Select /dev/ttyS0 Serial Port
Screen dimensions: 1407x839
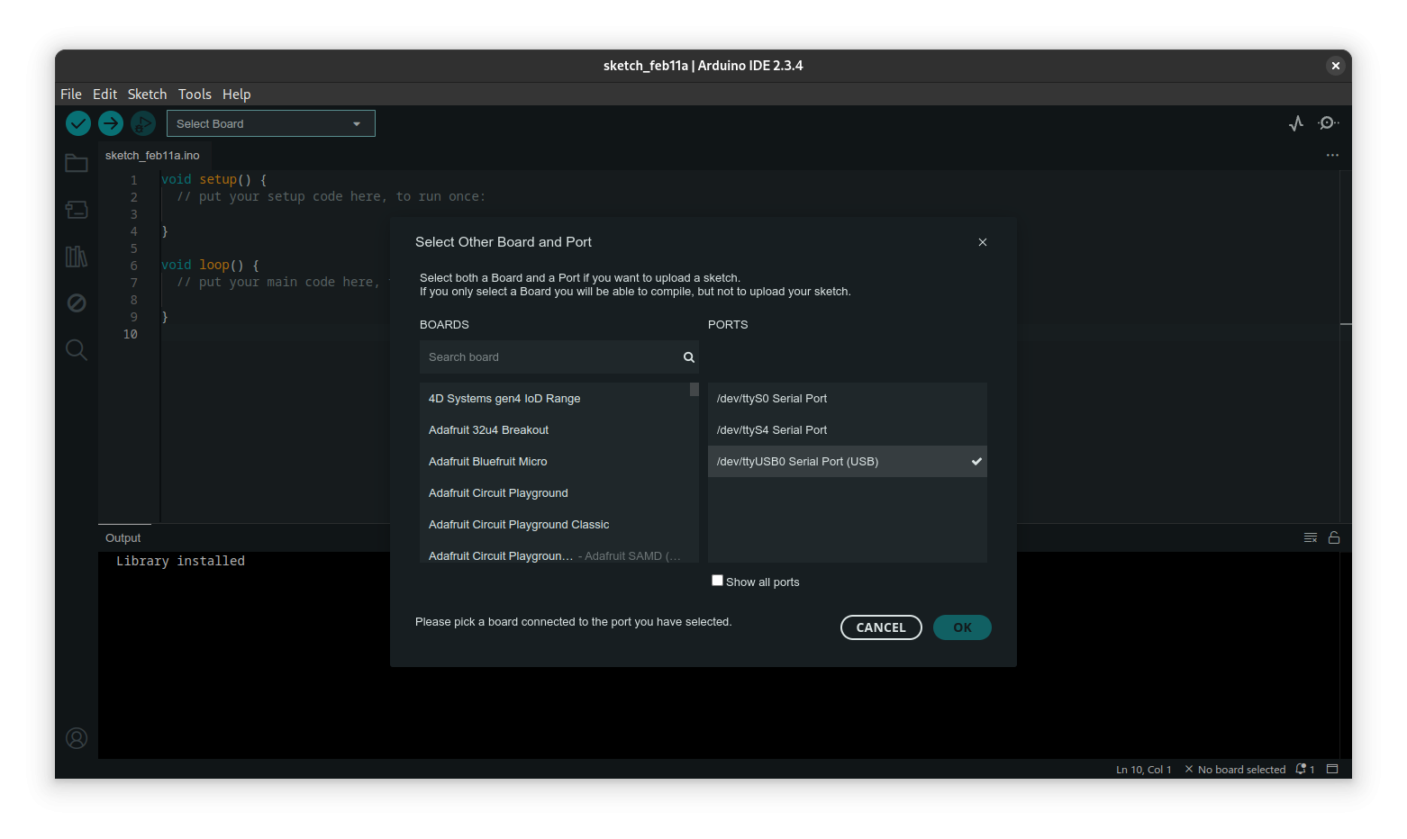[x=848, y=398]
